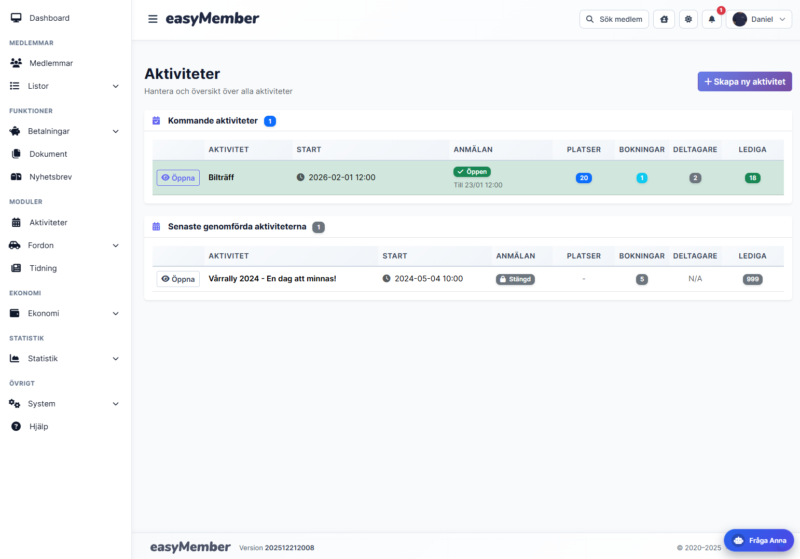Open the Ekonomi menu entry
The image size is (800, 559).
[x=43, y=313]
